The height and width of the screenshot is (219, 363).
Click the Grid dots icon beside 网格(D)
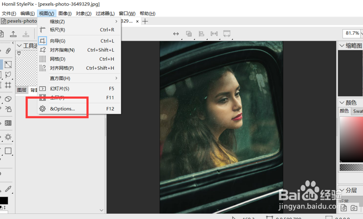(x=42, y=59)
